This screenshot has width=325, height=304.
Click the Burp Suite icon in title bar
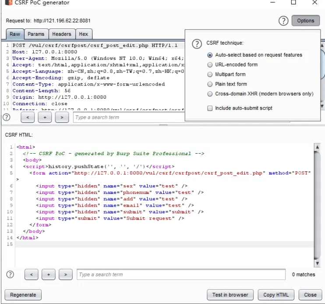click(9, 3)
